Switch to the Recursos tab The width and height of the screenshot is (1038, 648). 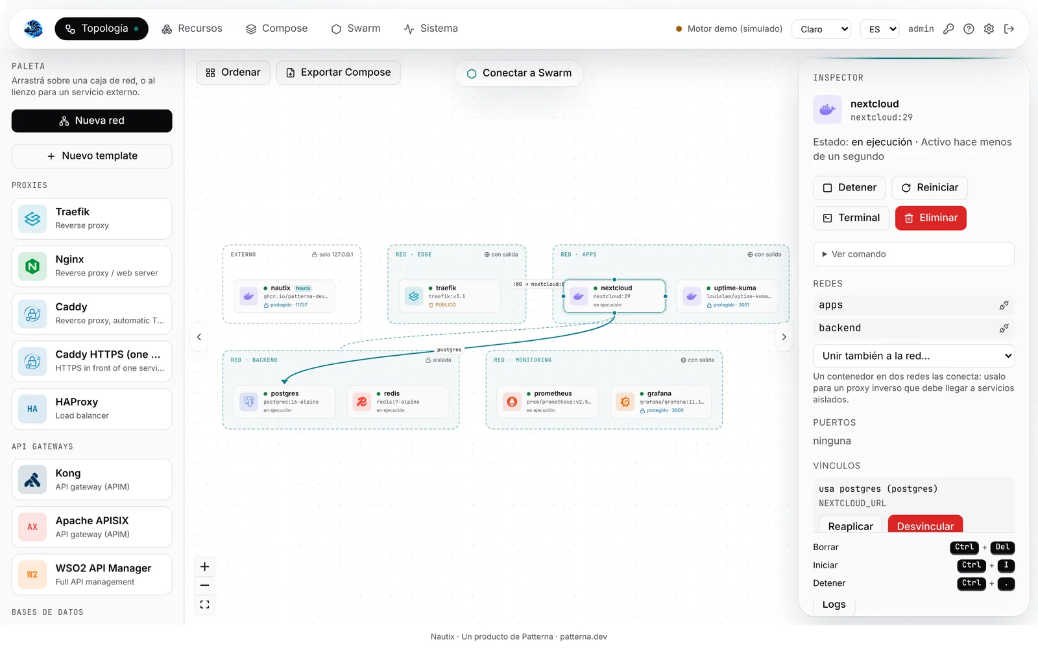point(192,29)
